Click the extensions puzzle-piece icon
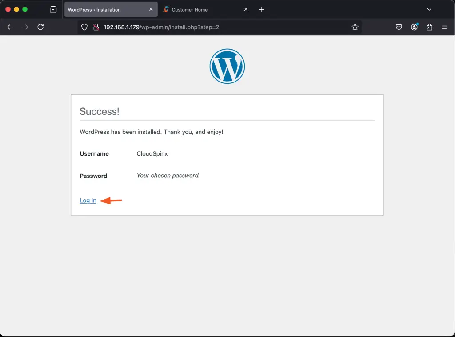 429,27
